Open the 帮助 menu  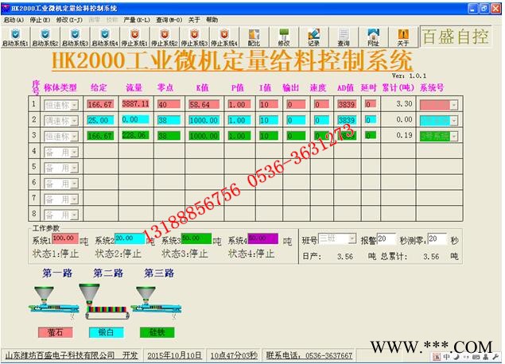[212, 20]
